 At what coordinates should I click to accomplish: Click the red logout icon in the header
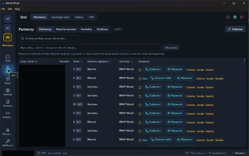(x=242, y=17)
